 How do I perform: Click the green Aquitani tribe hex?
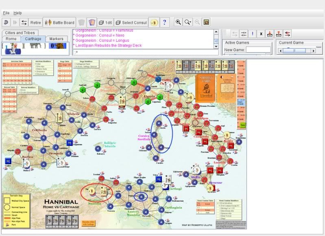83,90
